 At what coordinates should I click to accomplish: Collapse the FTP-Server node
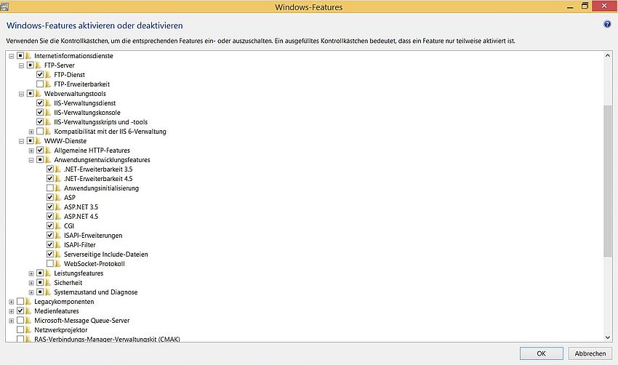[x=21, y=65]
